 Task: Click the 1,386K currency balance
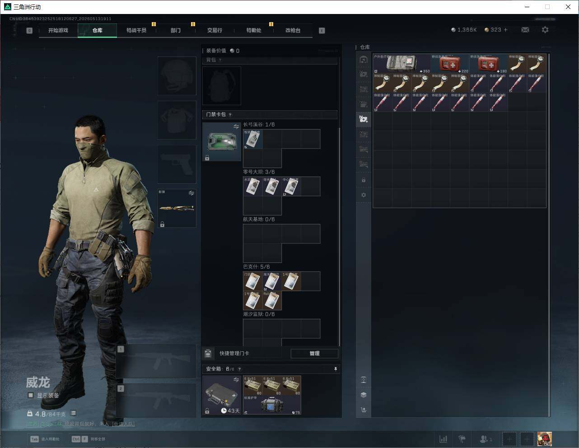click(464, 30)
